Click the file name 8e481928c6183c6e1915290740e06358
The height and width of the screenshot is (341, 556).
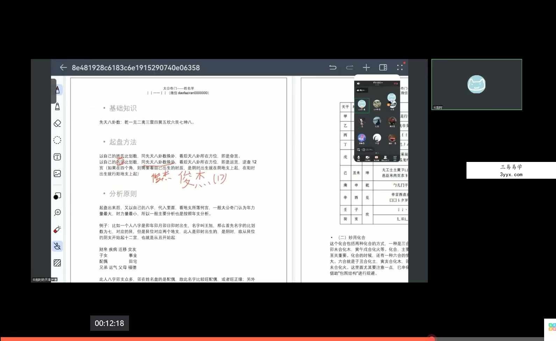pos(136,68)
